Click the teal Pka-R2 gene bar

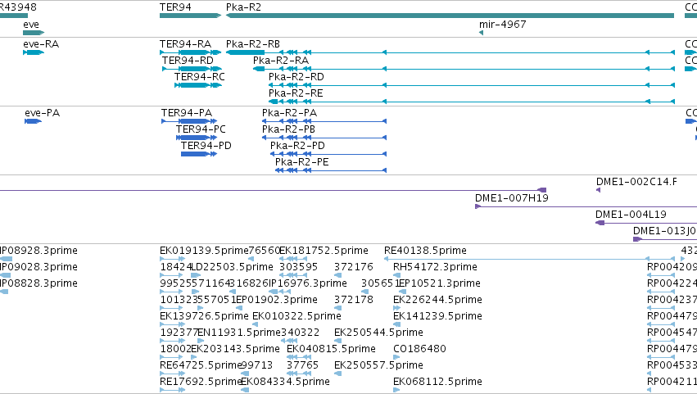450,16
